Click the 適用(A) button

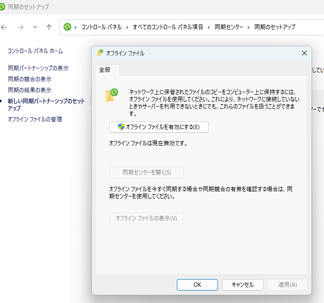[288, 285]
